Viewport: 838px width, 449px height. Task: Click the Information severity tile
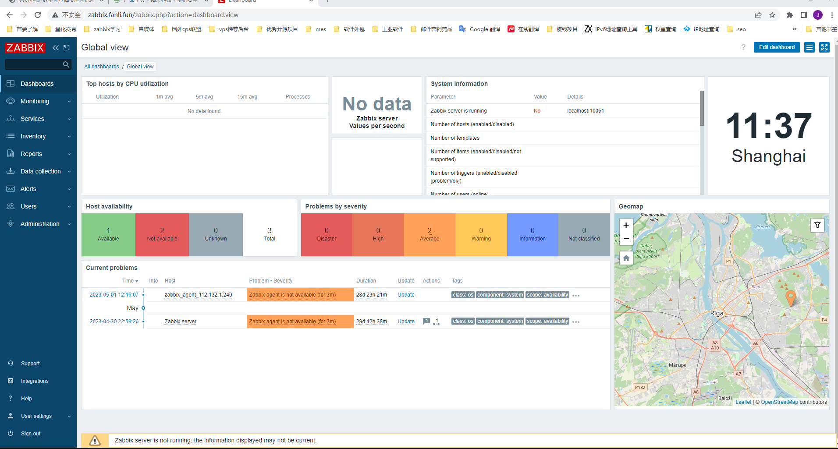coord(533,235)
